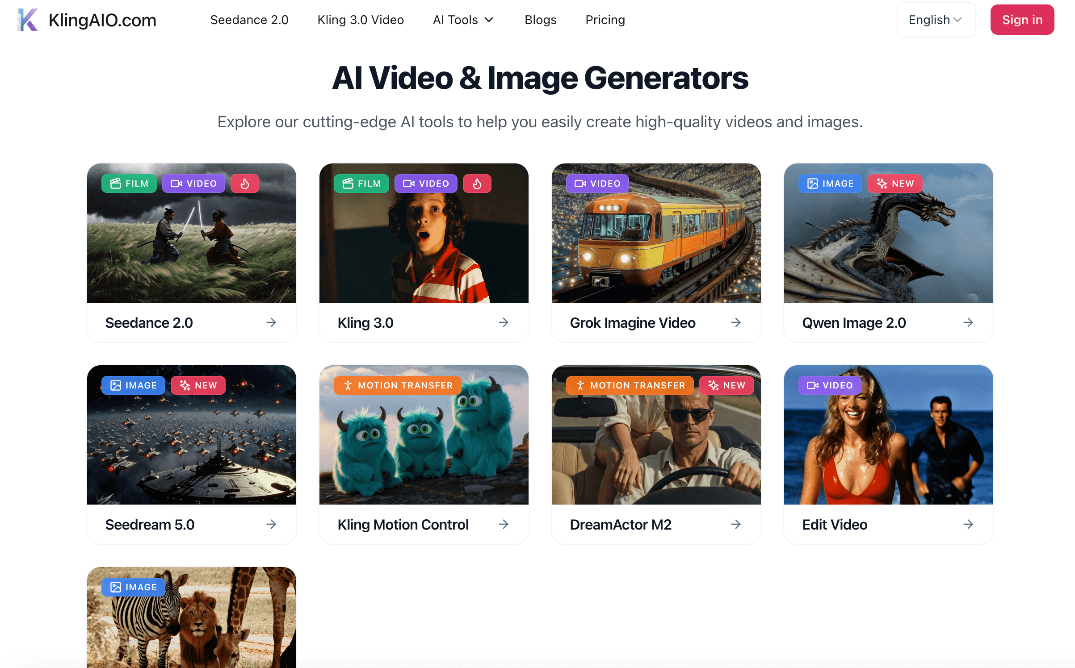Open the arrow on the Seedance 2.0 card
Screen dimensions: 1075x668
tap(271, 322)
